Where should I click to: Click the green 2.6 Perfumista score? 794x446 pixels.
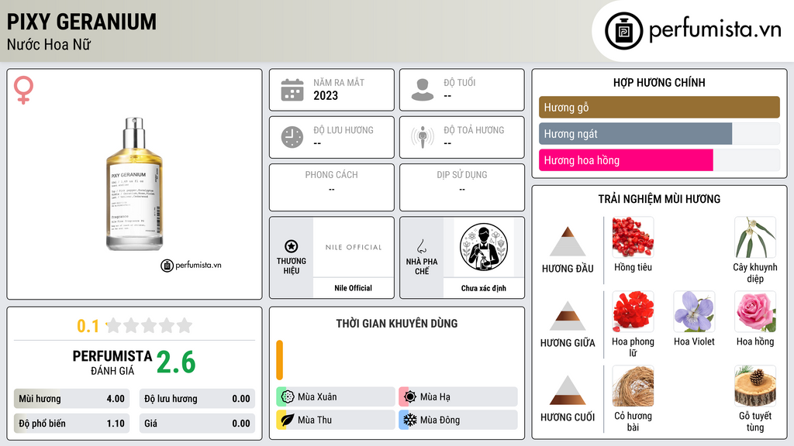176,362
